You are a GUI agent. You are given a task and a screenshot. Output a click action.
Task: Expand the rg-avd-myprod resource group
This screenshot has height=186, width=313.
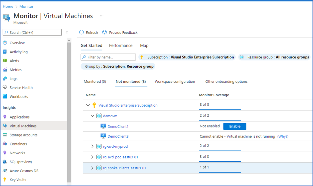point(93,146)
